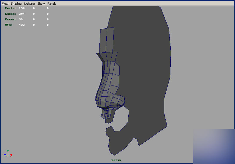The width and height of the screenshot is (235, 164).
Task: Click the Faces count value 96
Action: [x=21, y=19]
